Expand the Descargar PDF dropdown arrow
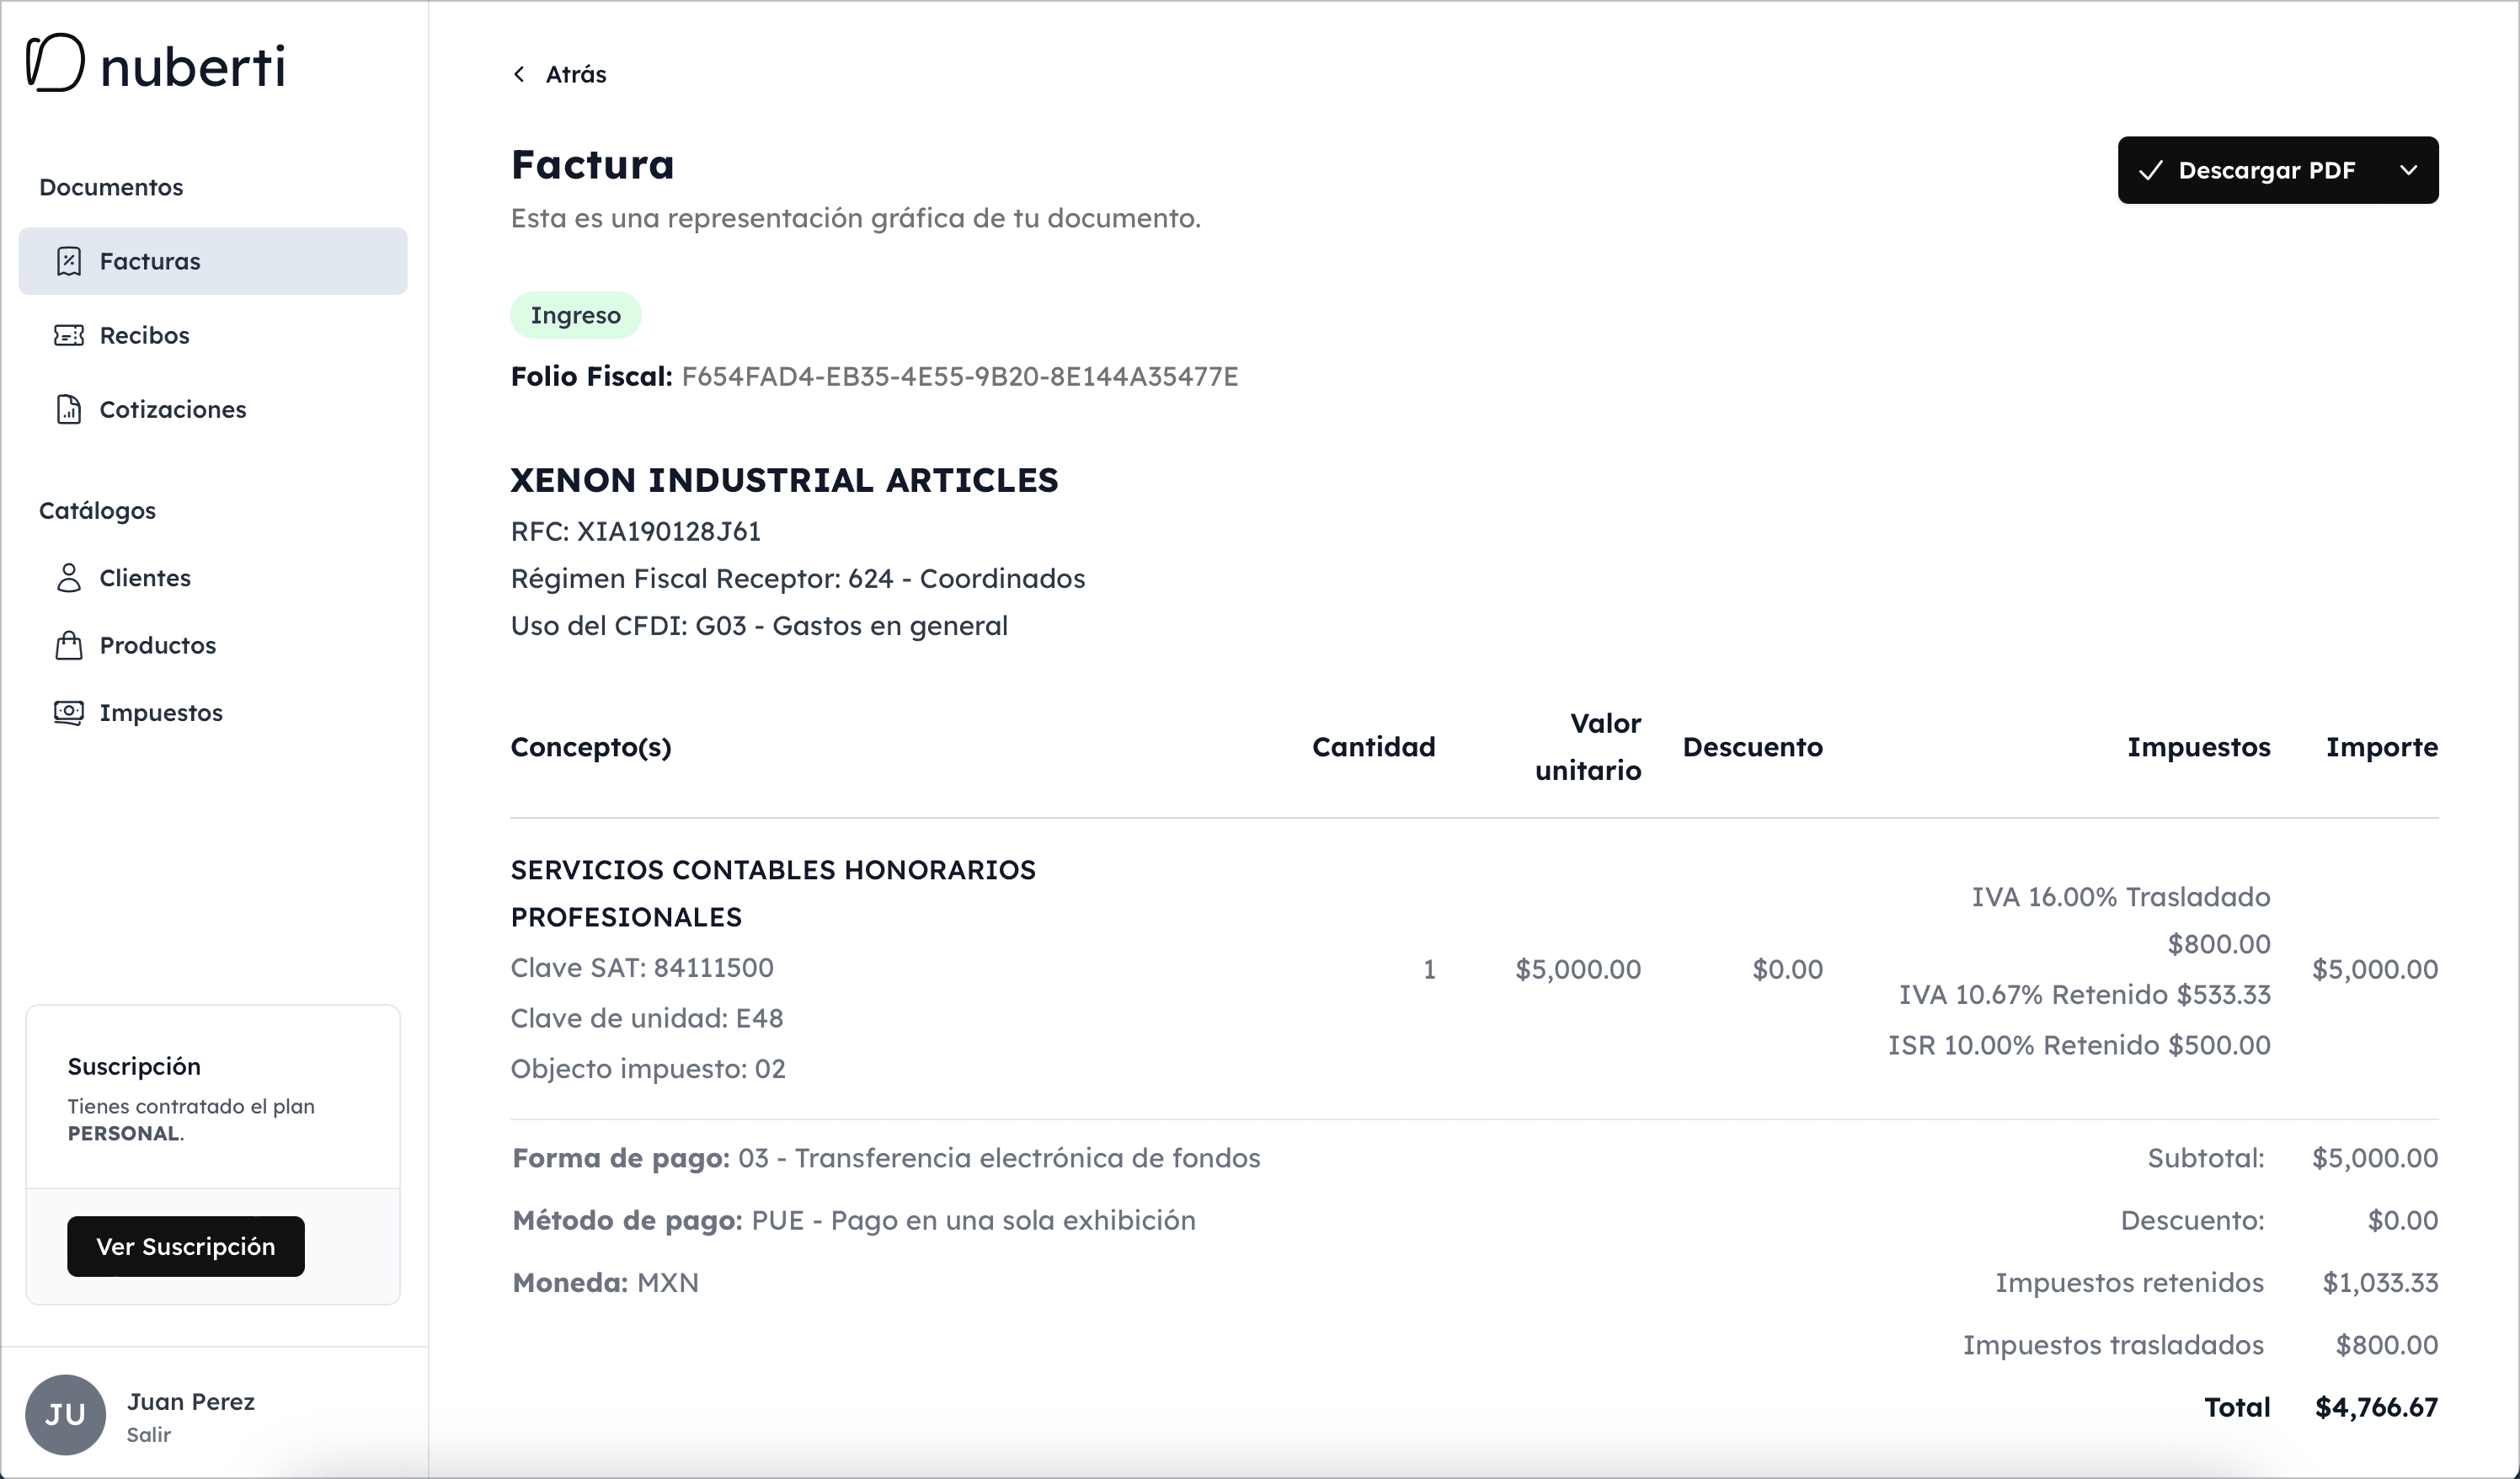 click(x=2408, y=171)
